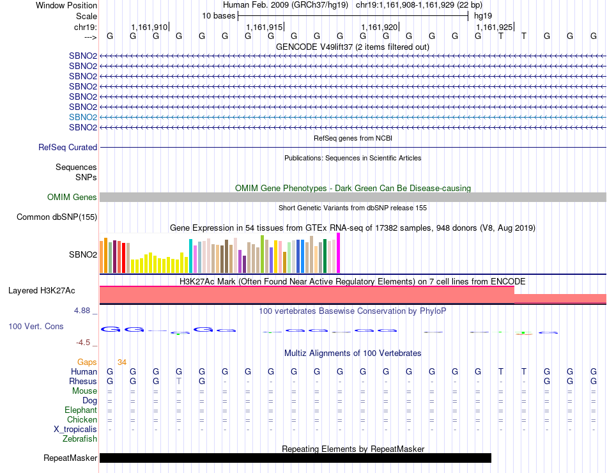This screenshot has width=607, height=473.
Task: Click the cyan bar in GTEx chart
Action: click(190, 256)
